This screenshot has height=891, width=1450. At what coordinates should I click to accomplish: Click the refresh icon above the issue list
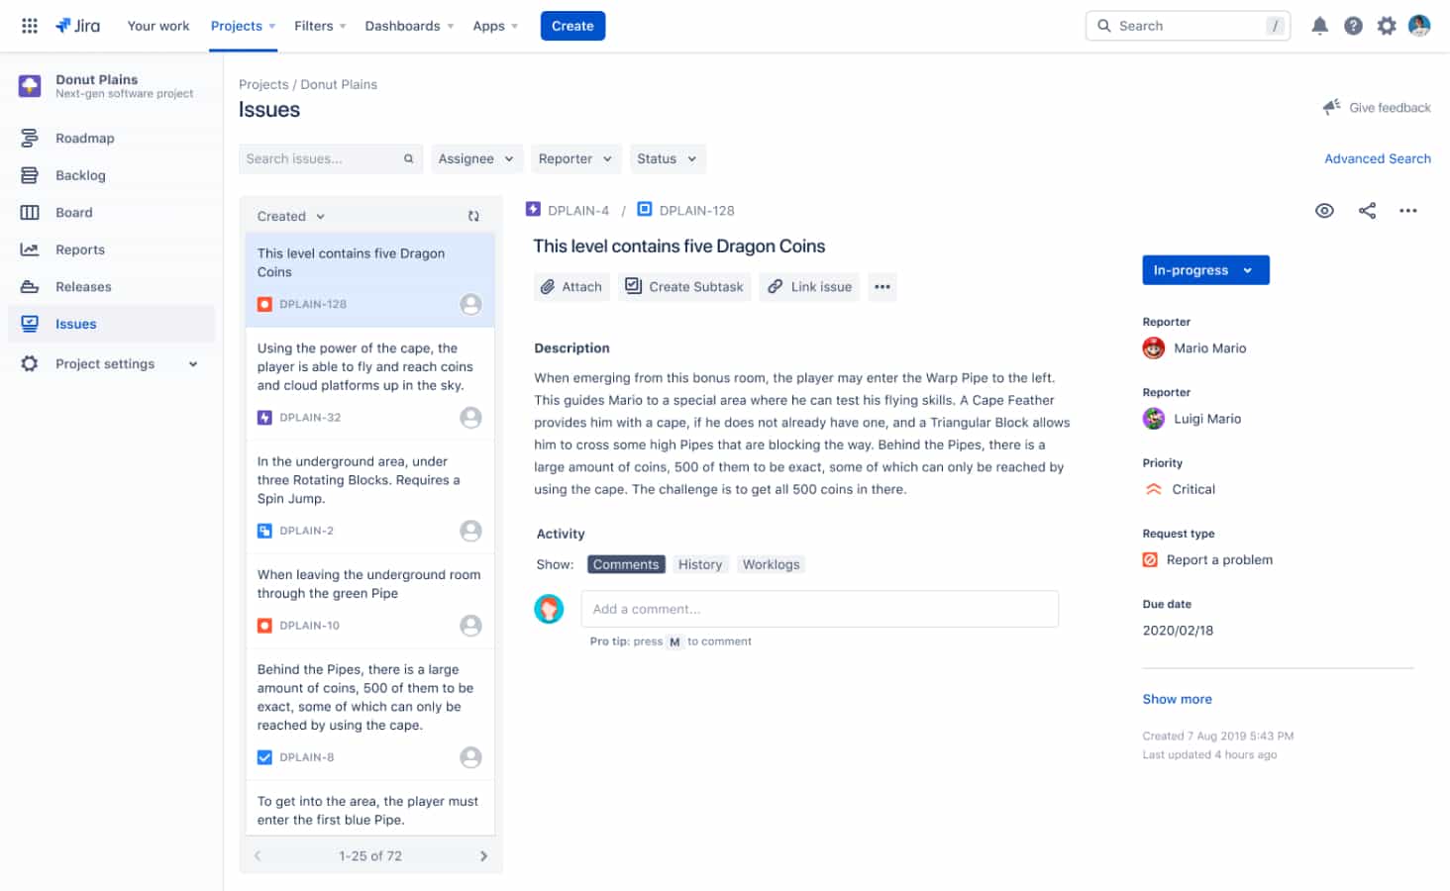click(x=473, y=215)
